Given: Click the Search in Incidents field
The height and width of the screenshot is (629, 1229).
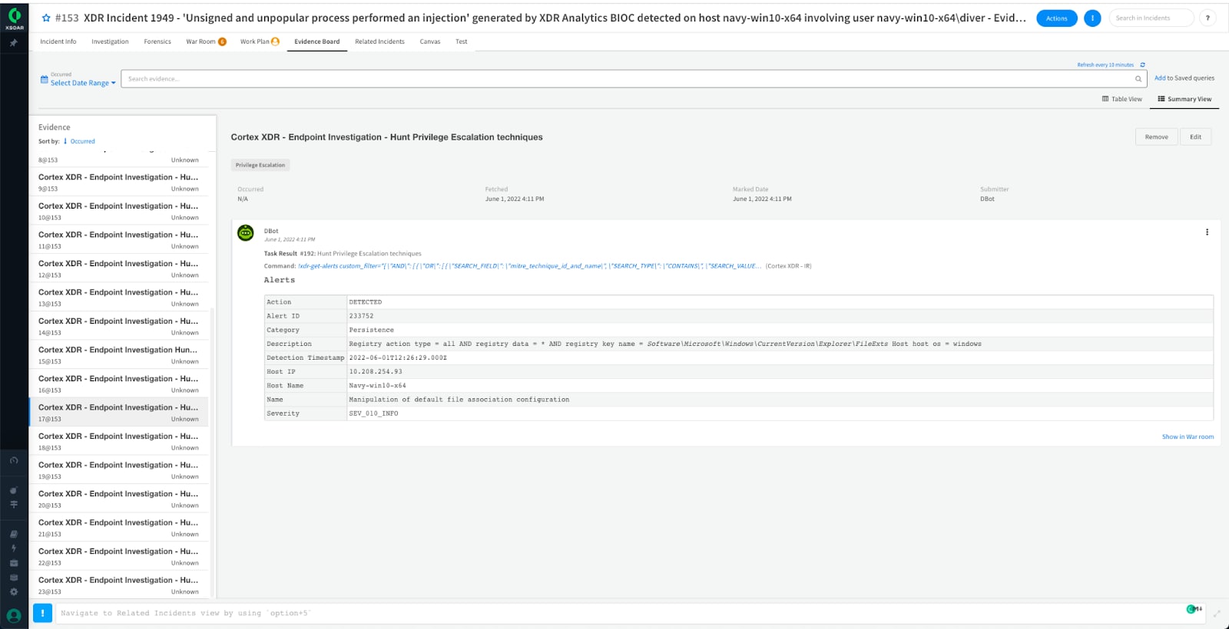Looking at the screenshot, I should point(1151,18).
